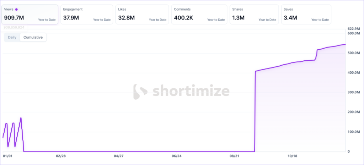Click the 10/18 date axis label
The image size is (364, 165).
pyautogui.click(x=292, y=156)
